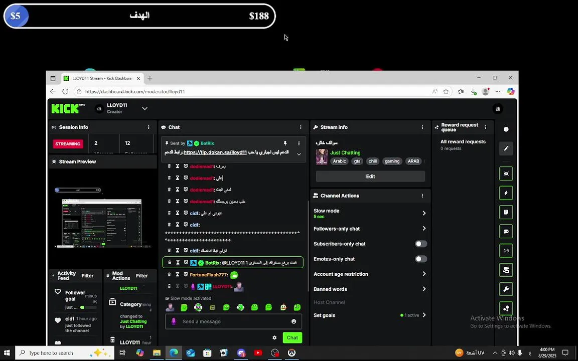Click the round icon at the dashboard's top-right corner
Screen dimensions: 578x361
[498, 109]
